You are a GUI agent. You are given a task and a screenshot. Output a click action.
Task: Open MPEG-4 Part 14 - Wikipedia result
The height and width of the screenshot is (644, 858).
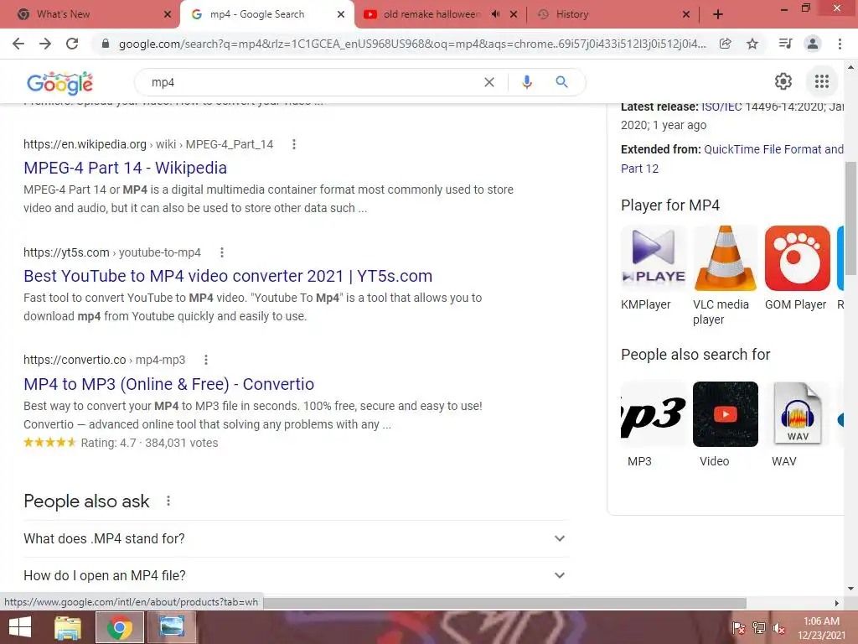(x=125, y=168)
